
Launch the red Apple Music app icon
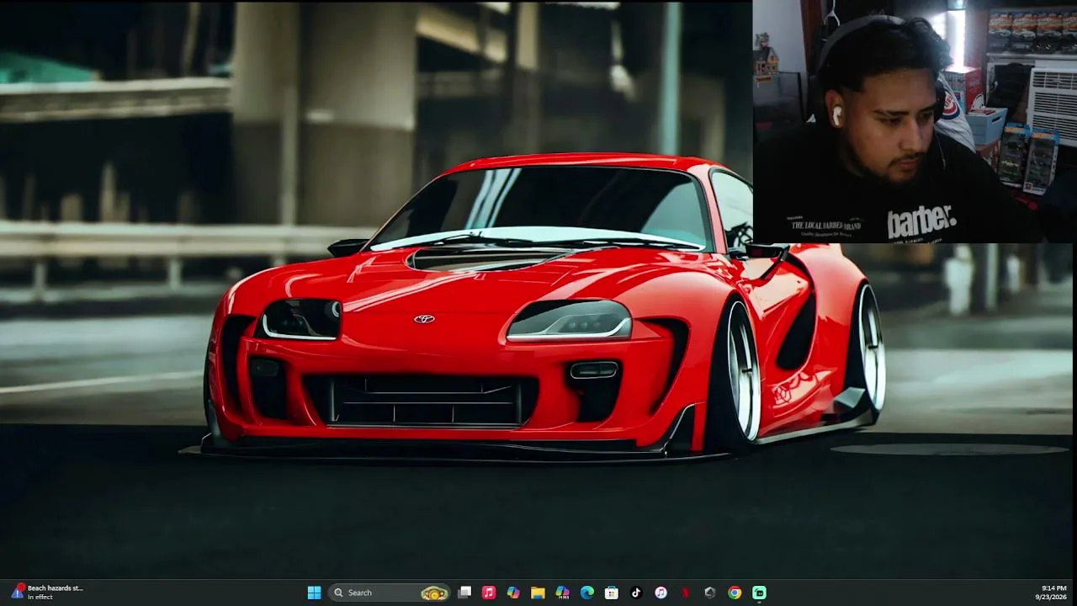489,593
